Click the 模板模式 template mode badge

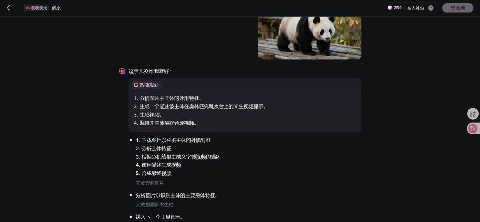36,8
